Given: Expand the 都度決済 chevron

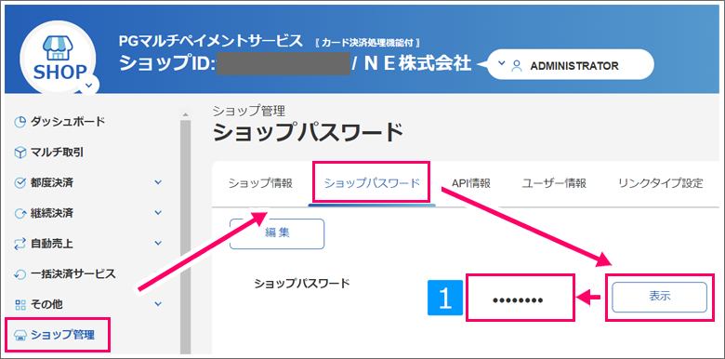Looking at the screenshot, I should pos(158,182).
